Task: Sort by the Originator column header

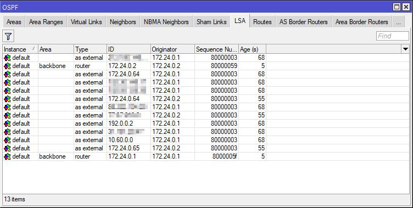Action: (x=173, y=49)
